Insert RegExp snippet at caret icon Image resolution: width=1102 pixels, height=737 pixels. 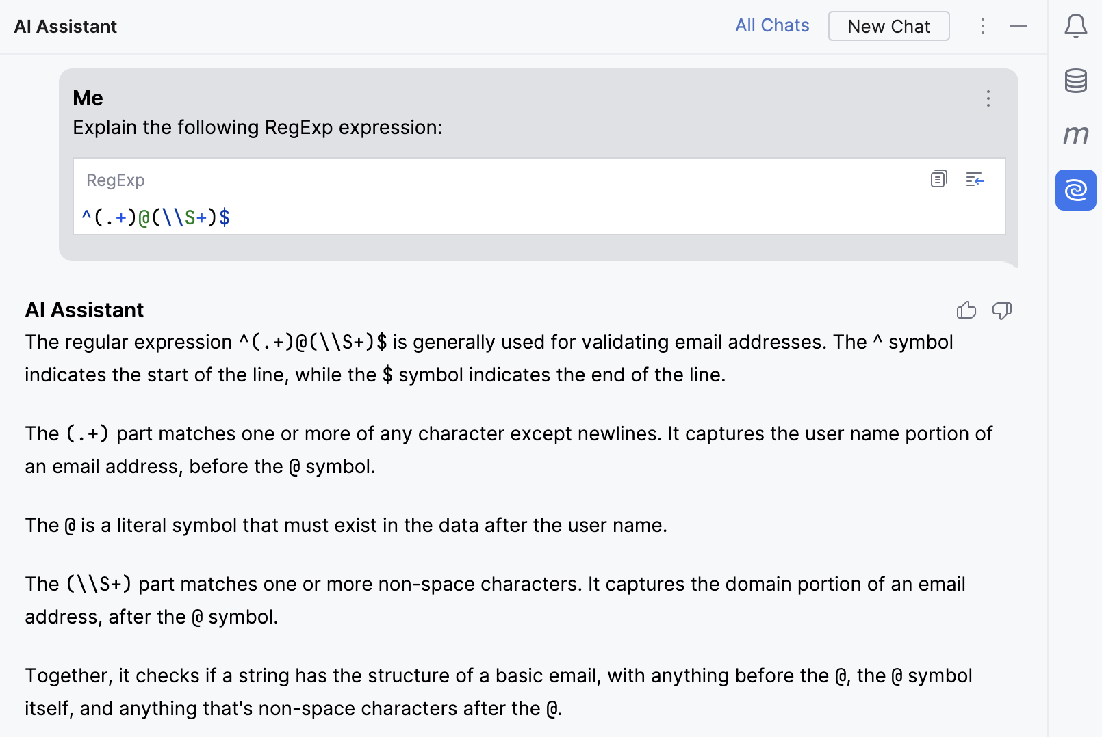(975, 180)
